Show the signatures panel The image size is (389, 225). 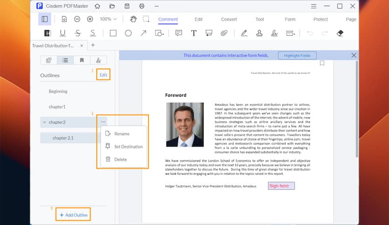tap(99, 60)
